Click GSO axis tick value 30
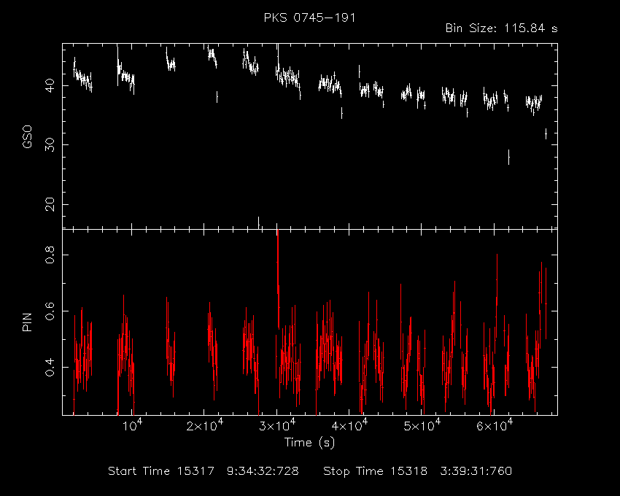 coord(50,144)
